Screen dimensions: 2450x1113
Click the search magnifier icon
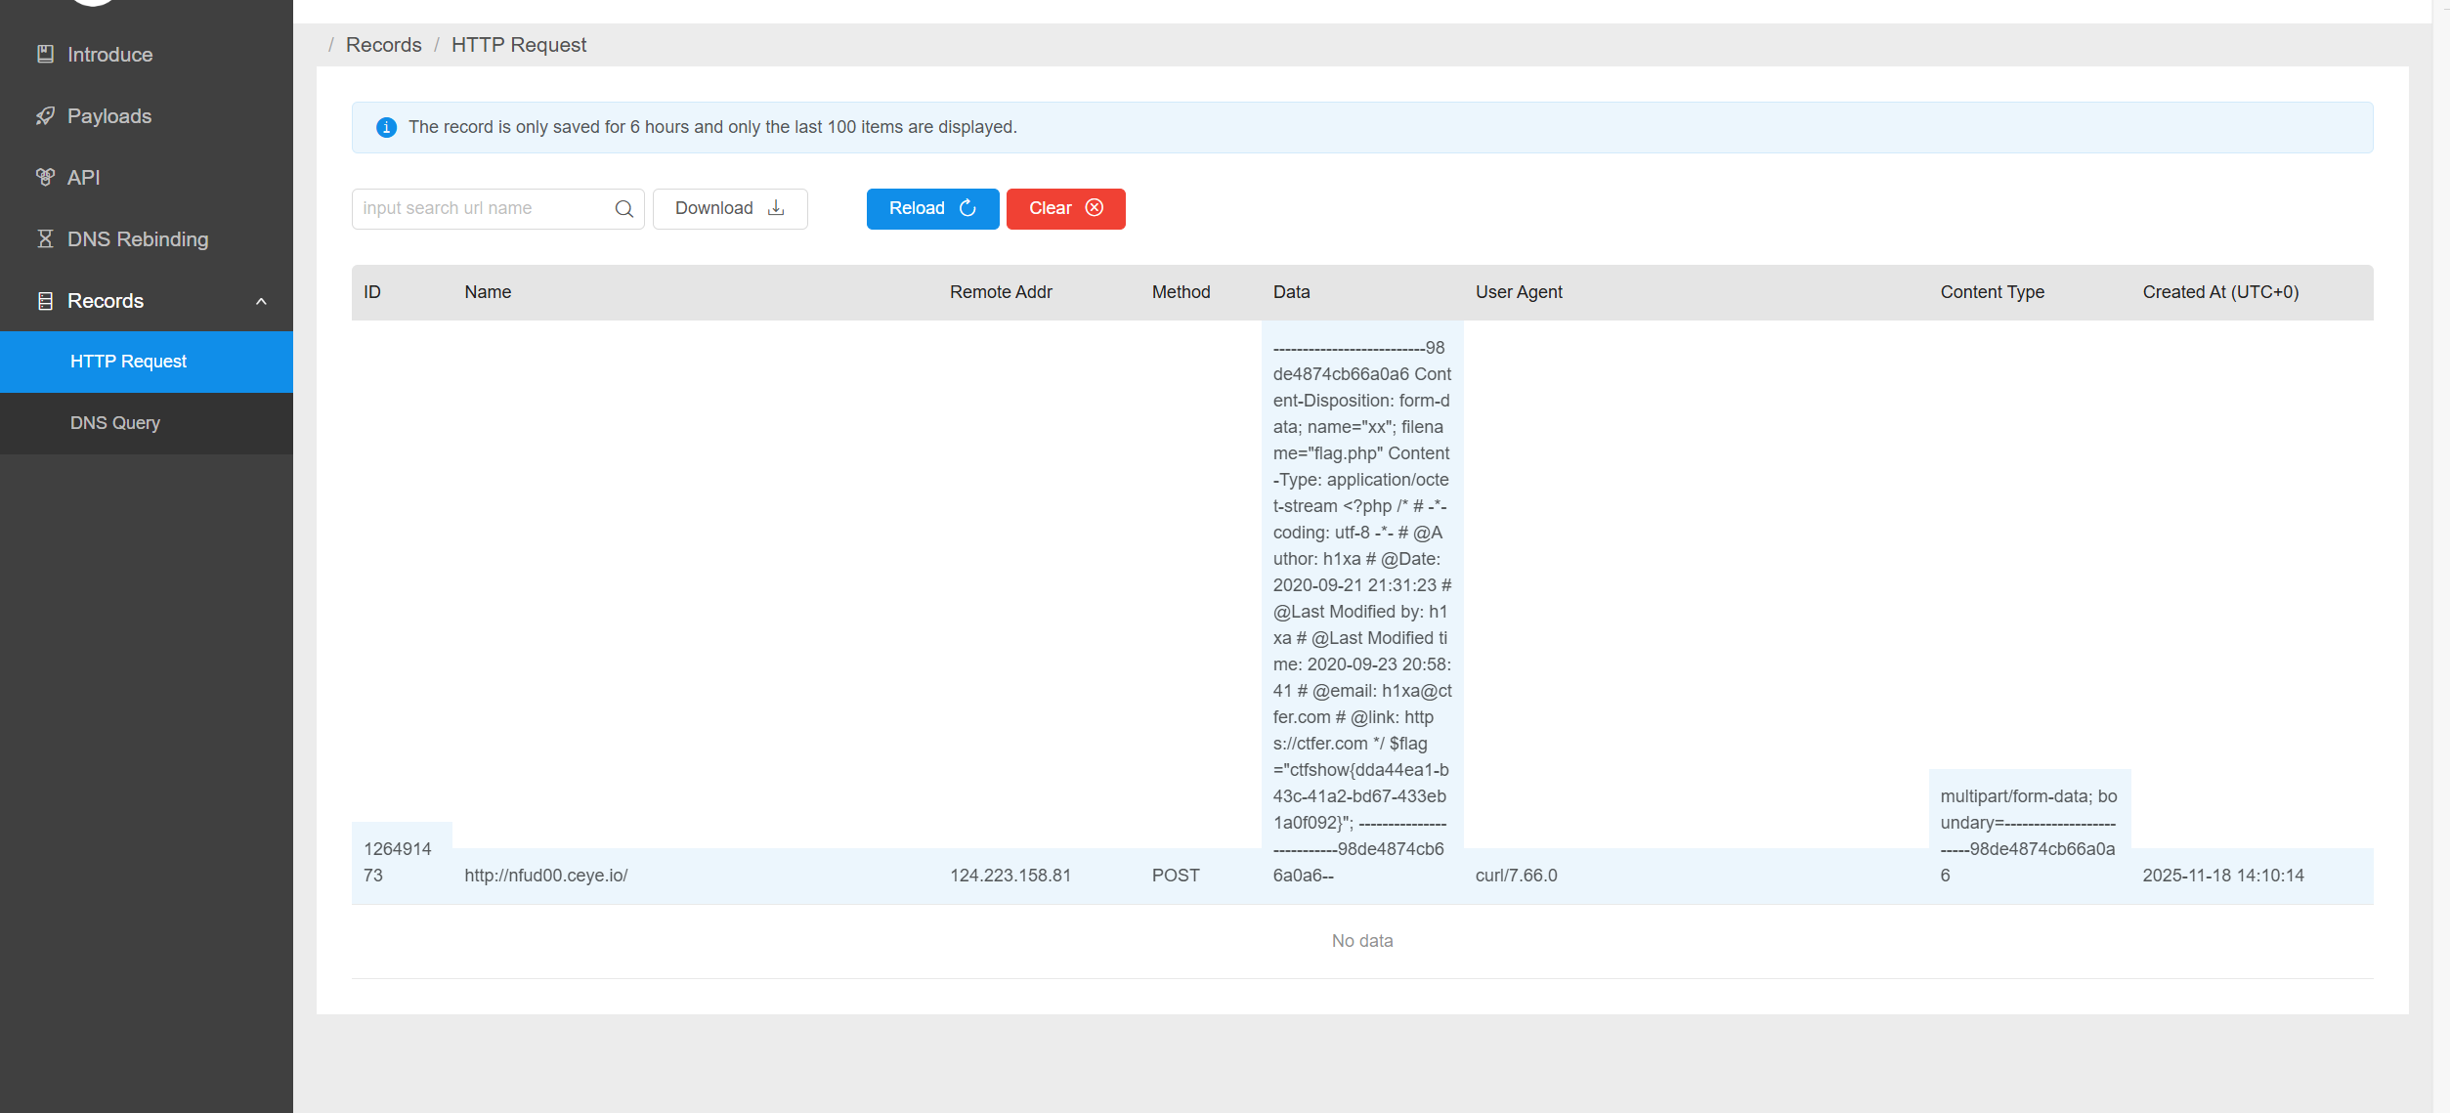(x=623, y=208)
